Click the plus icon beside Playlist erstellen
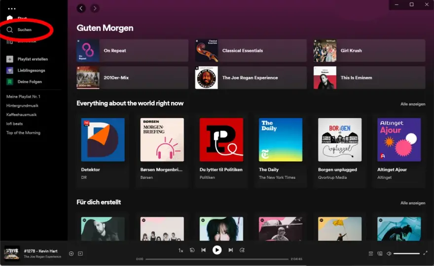434x266 pixels. tap(10, 59)
